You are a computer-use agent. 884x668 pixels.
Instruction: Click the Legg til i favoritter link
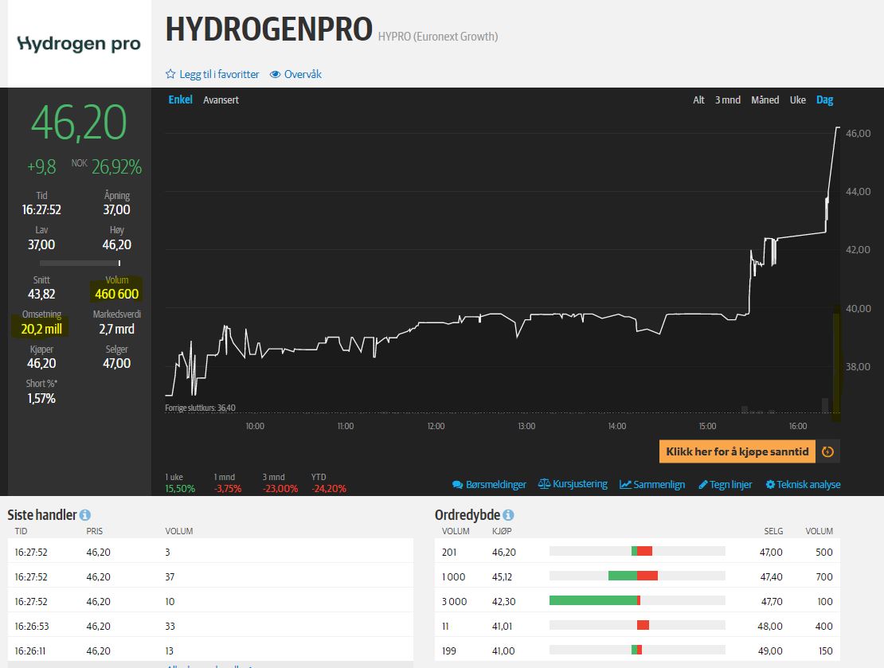tap(219, 73)
